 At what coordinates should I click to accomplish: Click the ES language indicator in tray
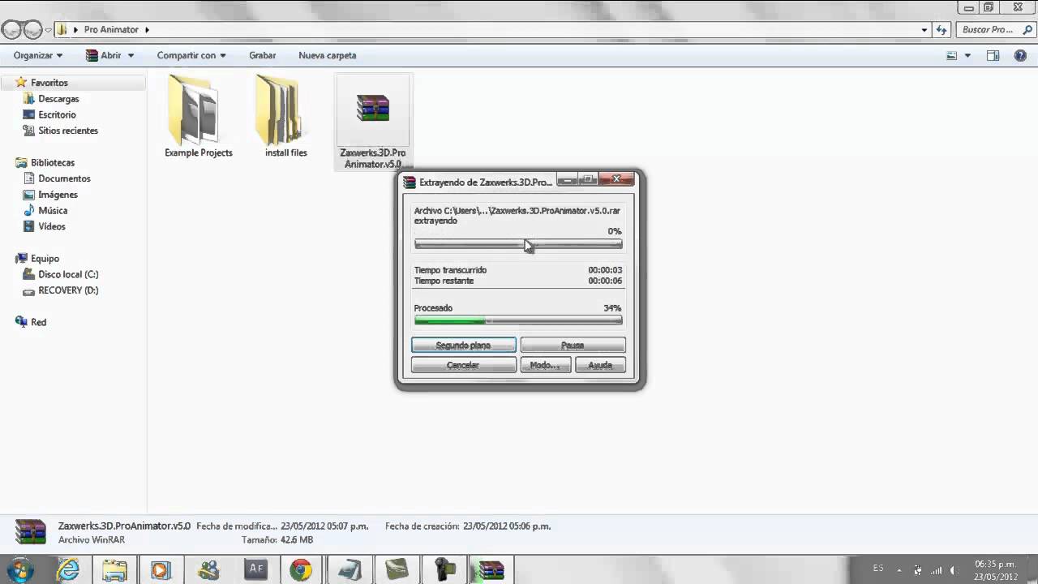tap(878, 569)
